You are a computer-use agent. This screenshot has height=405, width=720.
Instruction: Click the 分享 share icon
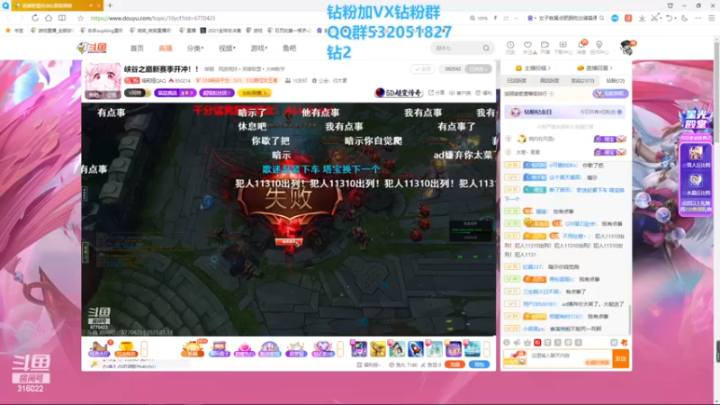tap(436, 93)
